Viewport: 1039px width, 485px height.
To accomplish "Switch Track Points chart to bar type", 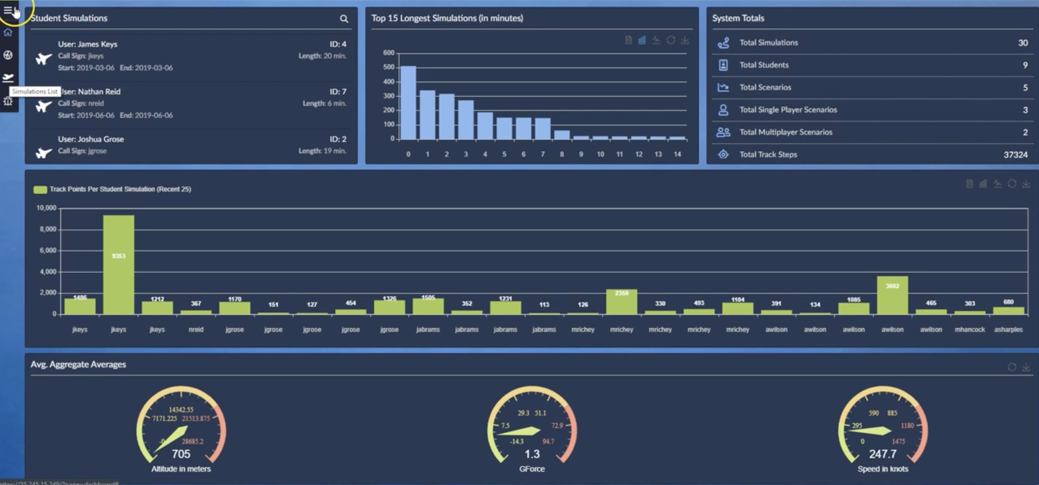I will click(x=983, y=184).
